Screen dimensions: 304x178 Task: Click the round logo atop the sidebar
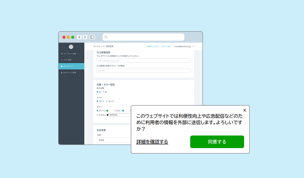(x=71, y=46)
